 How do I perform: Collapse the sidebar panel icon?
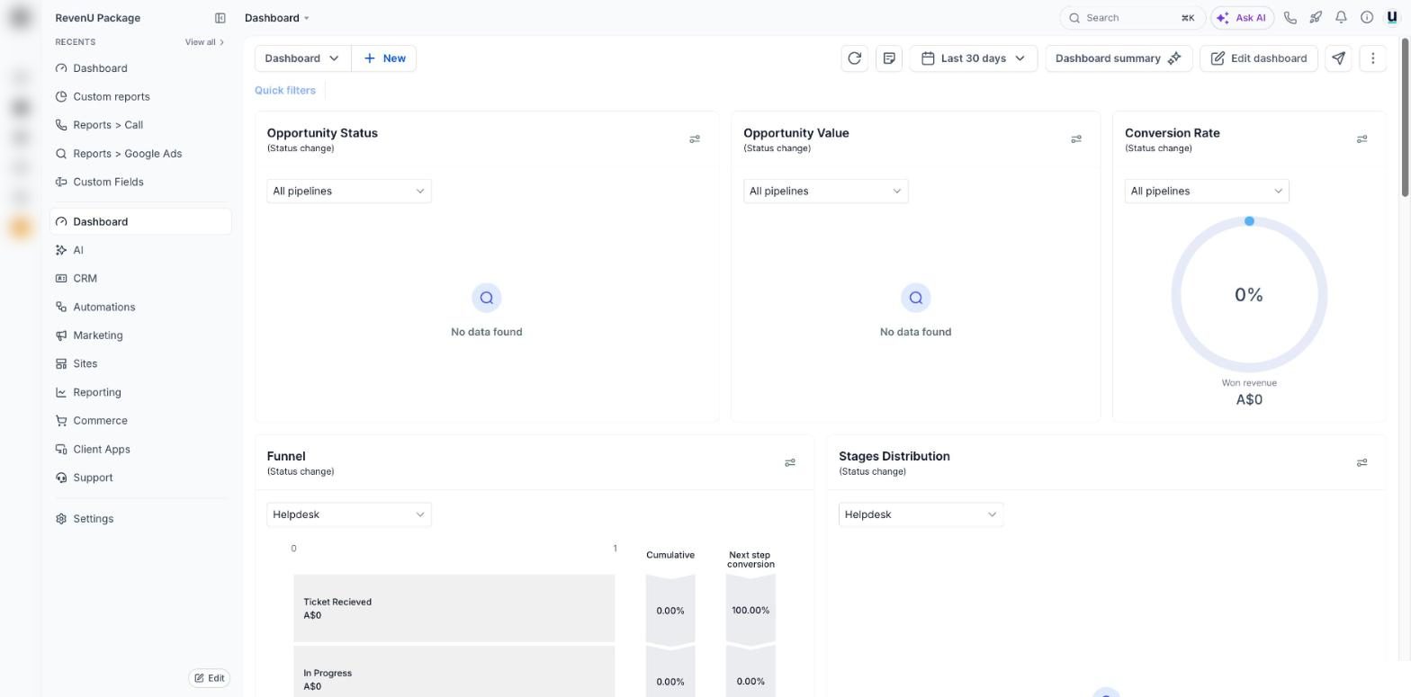[x=220, y=18]
